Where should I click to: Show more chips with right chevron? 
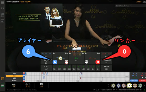144,86
